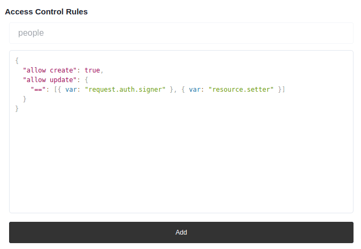
Task: Click the opening square bracket after "=="
Action: tap(55, 90)
